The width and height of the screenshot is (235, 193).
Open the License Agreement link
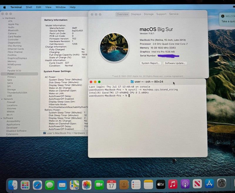pyautogui.click(x=173, y=76)
